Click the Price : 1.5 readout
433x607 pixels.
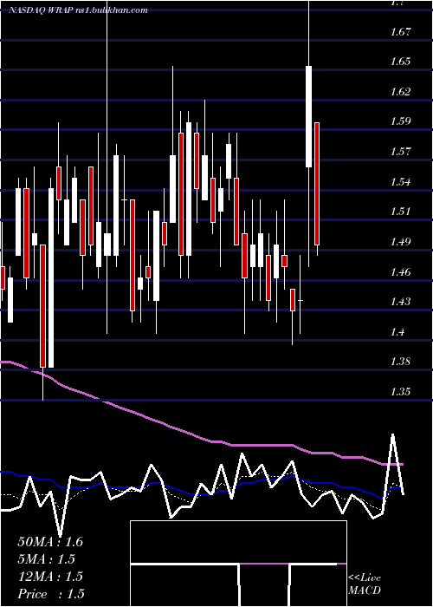point(51,594)
